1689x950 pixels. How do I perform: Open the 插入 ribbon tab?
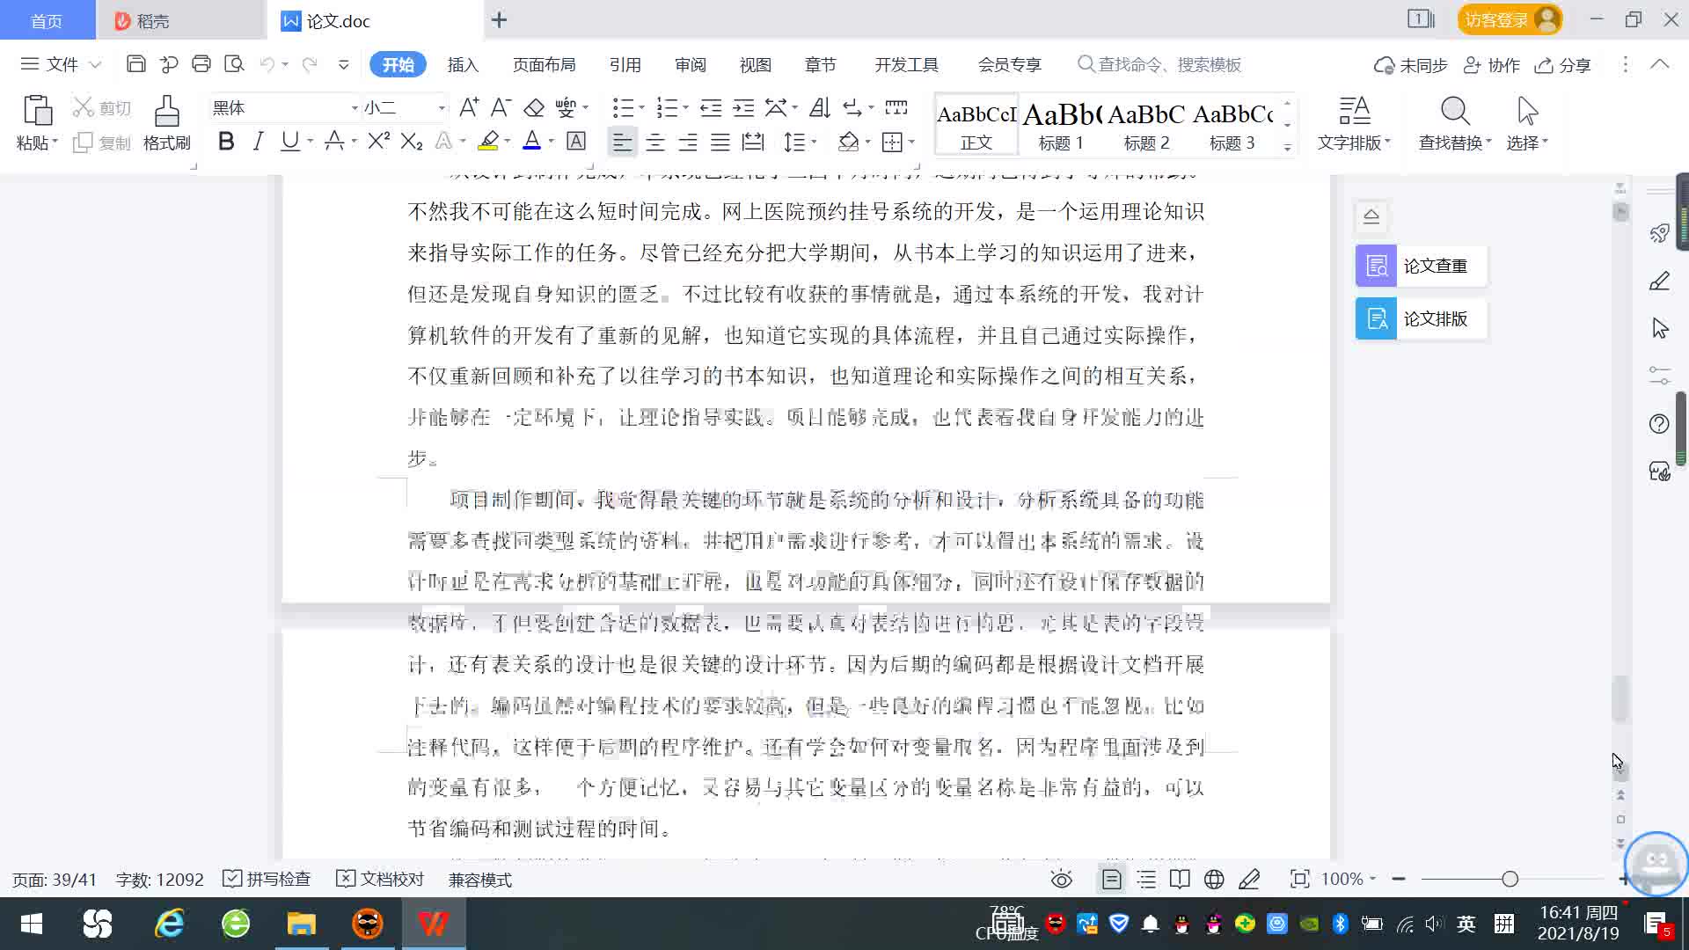pyautogui.click(x=463, y=64)
